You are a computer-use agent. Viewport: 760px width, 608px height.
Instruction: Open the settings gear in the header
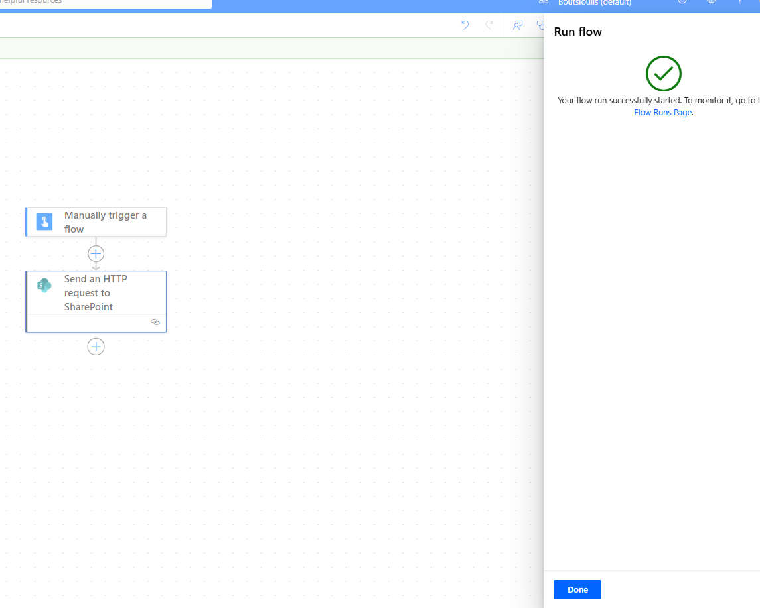[x=712, y=2]
